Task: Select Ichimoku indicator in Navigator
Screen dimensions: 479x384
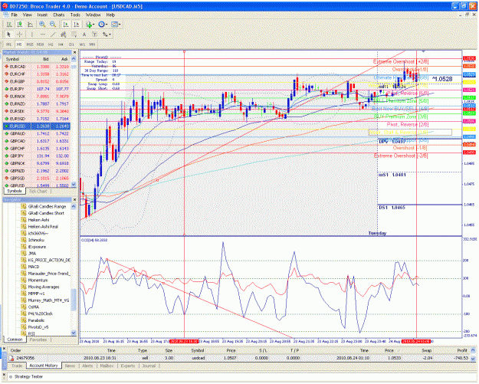Action: click(x=36, y=240)
